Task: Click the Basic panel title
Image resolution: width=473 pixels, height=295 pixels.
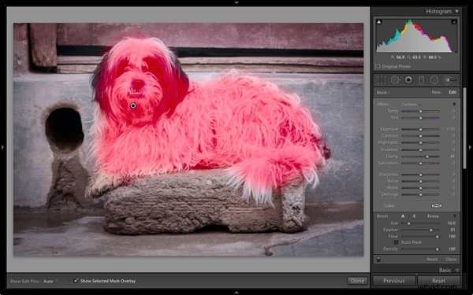Action: (x=445, y=271)
